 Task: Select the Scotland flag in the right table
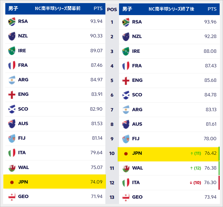126,95
